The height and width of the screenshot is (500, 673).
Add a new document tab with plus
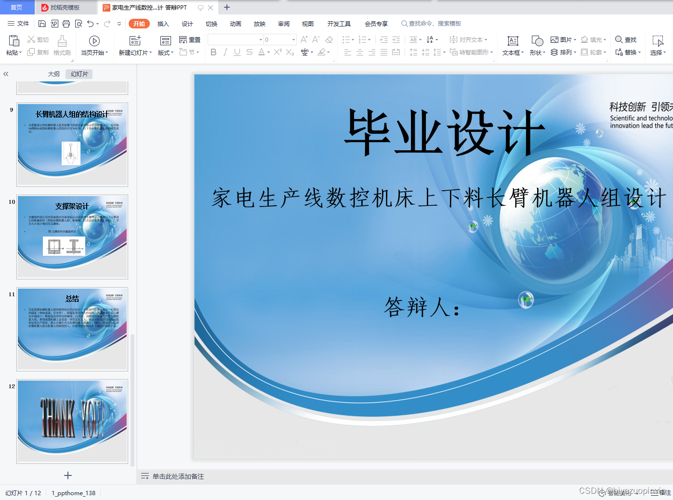(x=227, y=7)
